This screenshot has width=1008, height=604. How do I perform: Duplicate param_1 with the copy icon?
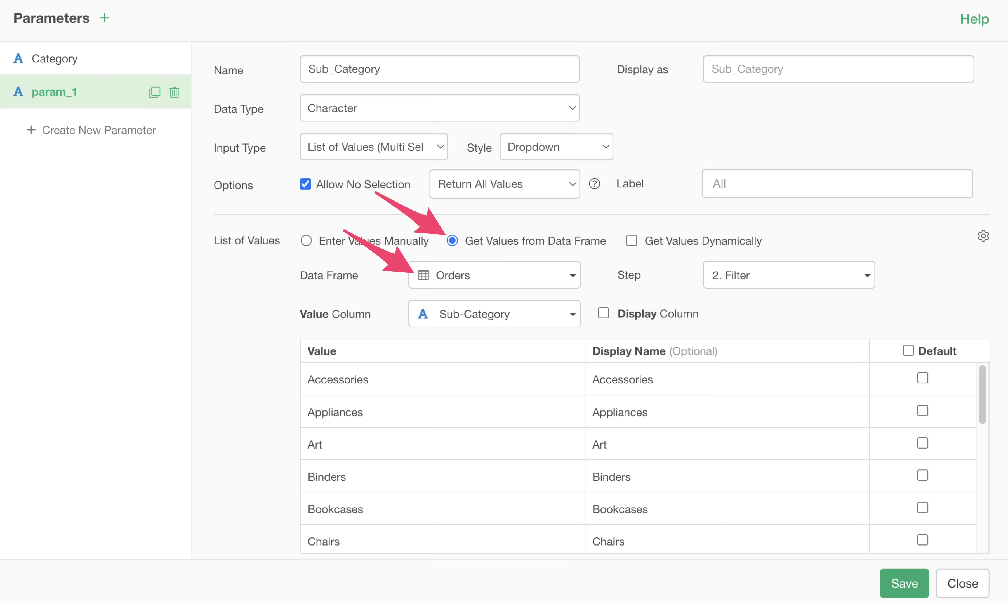pos(155,92)
